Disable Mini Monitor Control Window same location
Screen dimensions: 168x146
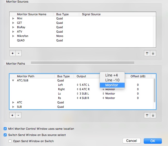[x=5, y=129]
